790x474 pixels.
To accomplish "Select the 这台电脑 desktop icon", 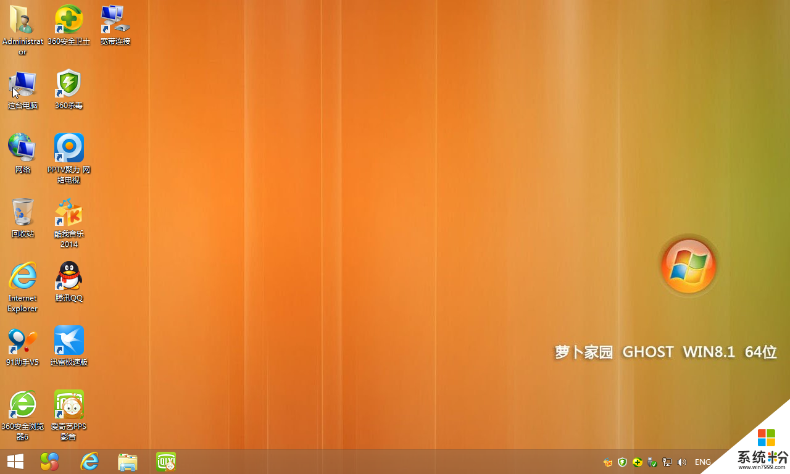I will pos(22,85).
